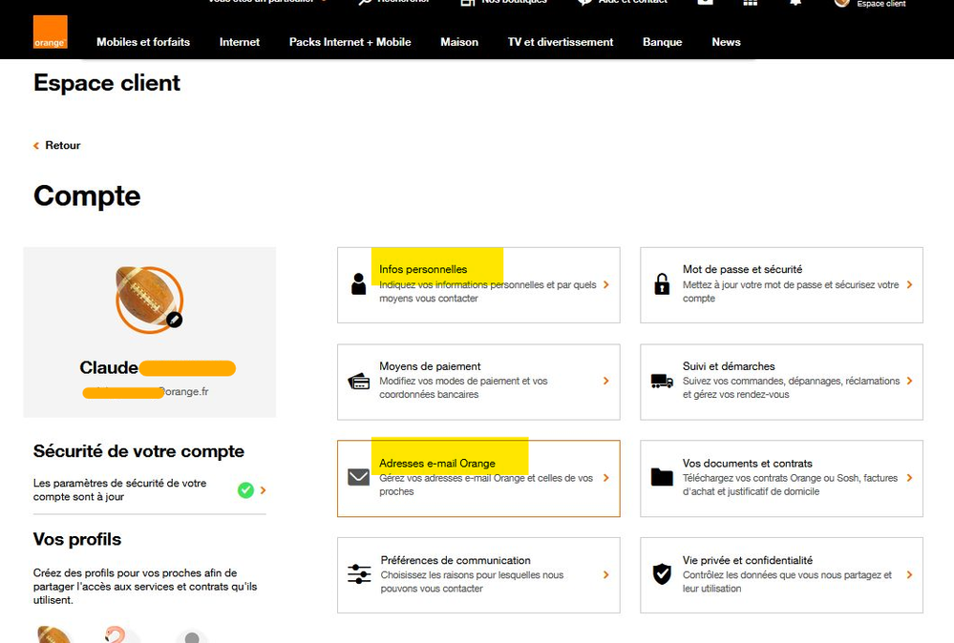Open the Banque menu
954x643 pixels.
point(662,42)
